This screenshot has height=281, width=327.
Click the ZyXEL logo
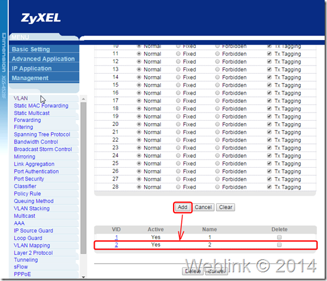[x=41, y=18]
